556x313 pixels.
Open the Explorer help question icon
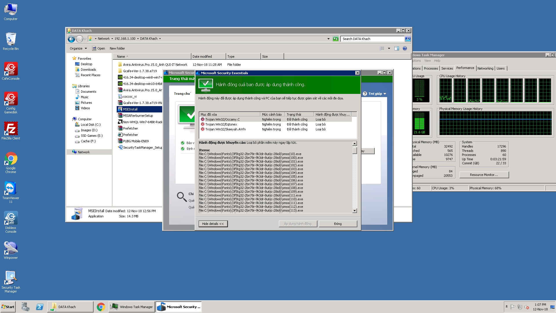coord(405,48)
